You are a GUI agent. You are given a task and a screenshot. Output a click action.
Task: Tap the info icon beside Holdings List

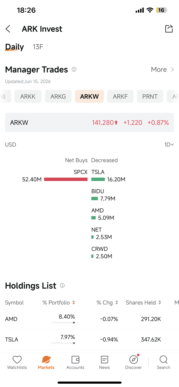[x=62, y=286]
